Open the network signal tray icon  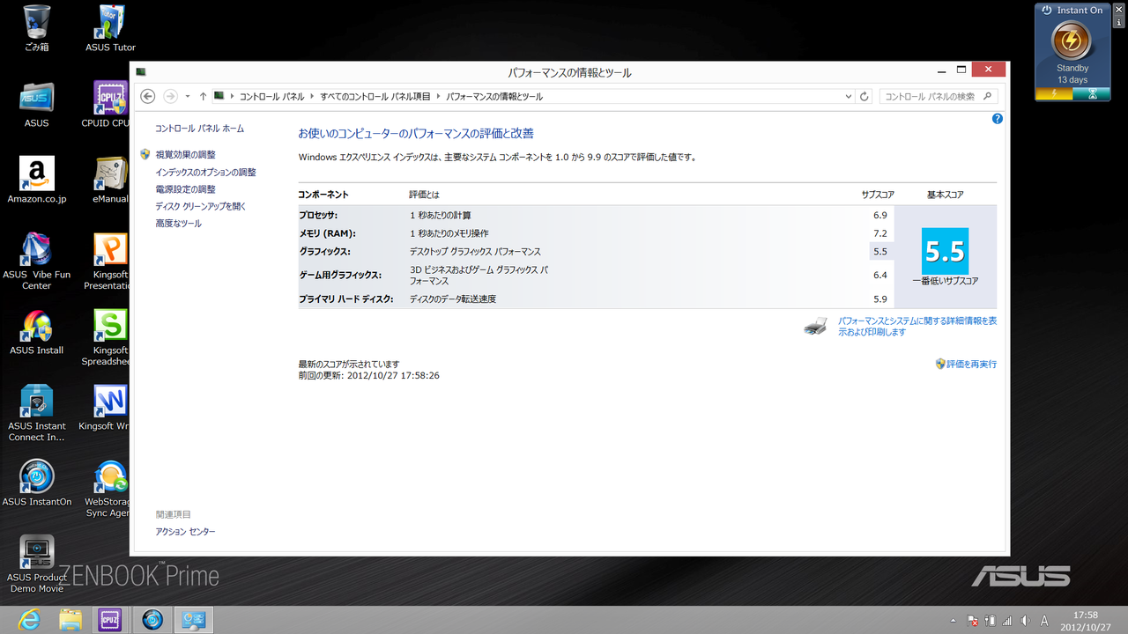[x=1007, y=621]
